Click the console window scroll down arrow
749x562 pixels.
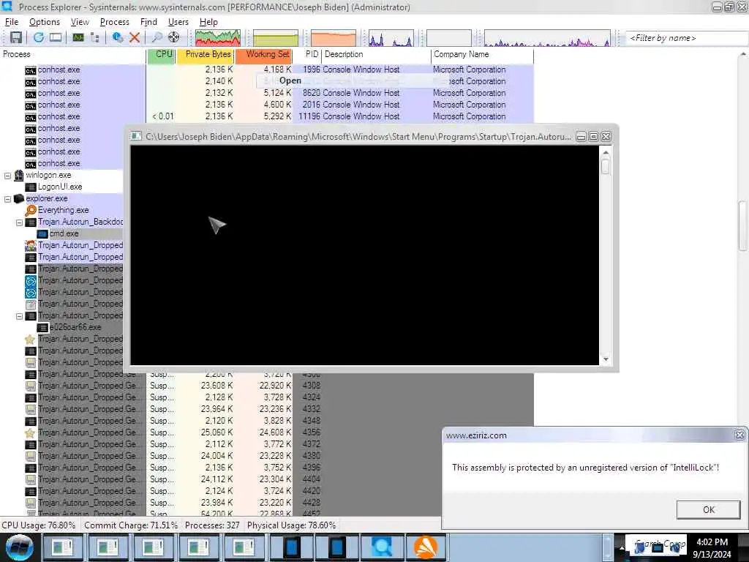point(606,359)
